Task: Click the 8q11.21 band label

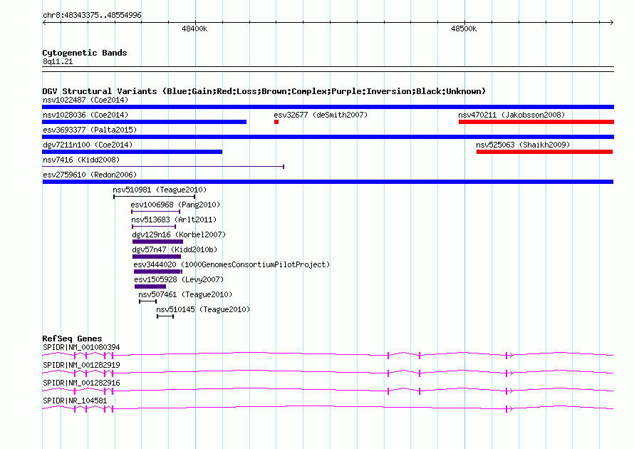Action: [x=58, y=62]
